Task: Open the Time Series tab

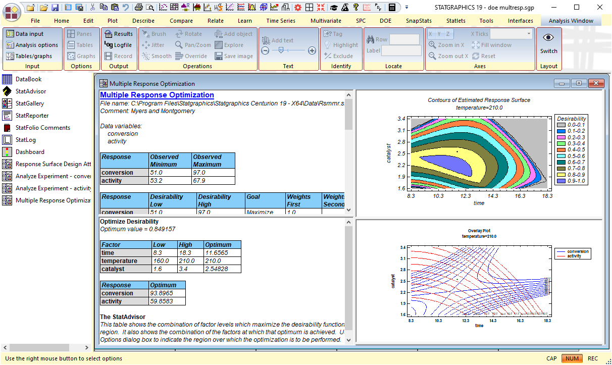Action: pos(281,21)
